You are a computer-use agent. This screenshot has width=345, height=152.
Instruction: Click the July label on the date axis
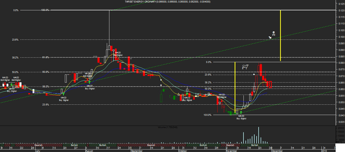point(38,151)
